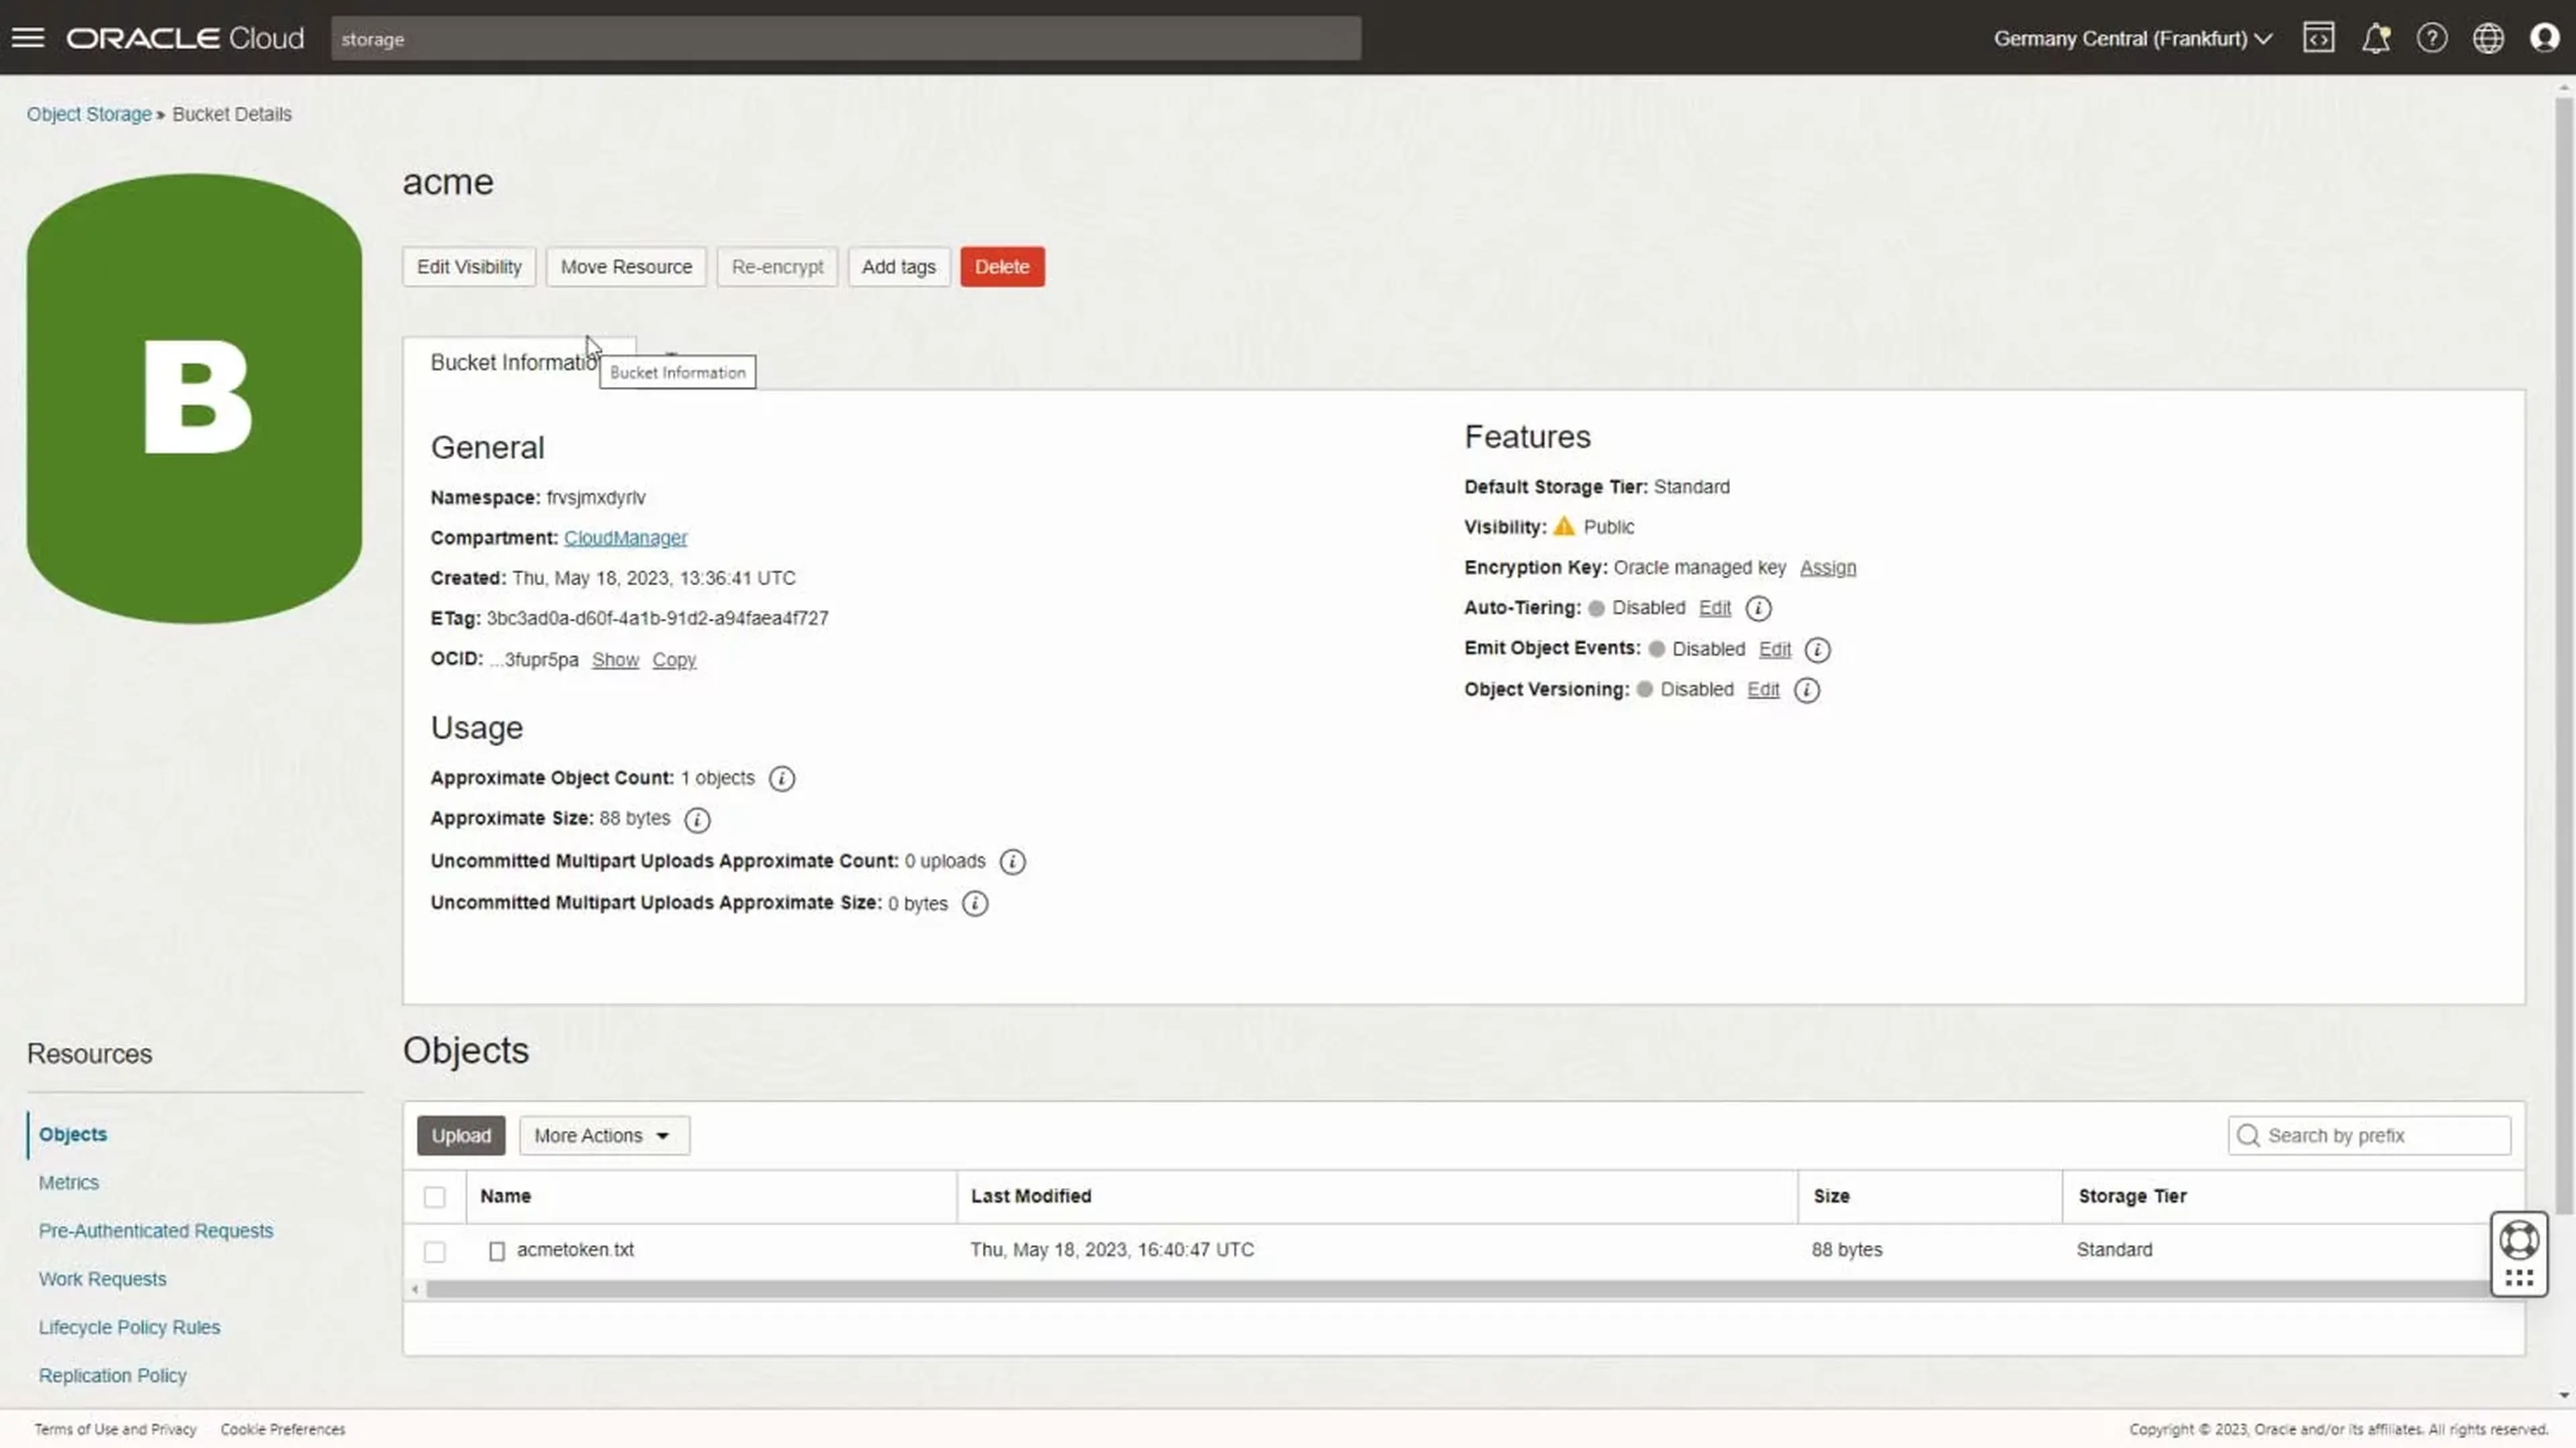The height and width of the screenshot is (1448, 2576).
Task: Click the namespace value frvsjmxdyrlv
Action: click(596, 497)
